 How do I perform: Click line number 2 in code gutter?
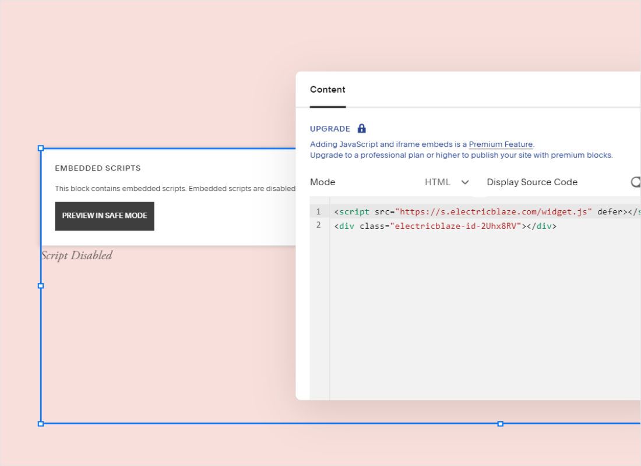pos(318,225)
